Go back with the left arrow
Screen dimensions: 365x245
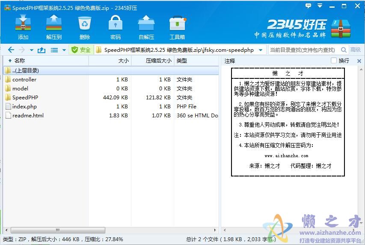pyautogui.click(x=11, y=50)
